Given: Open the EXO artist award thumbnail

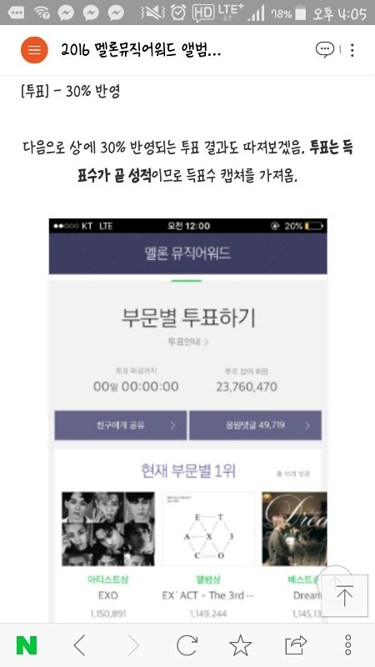Looking at the screenshot, I should [x=108, y=529].
